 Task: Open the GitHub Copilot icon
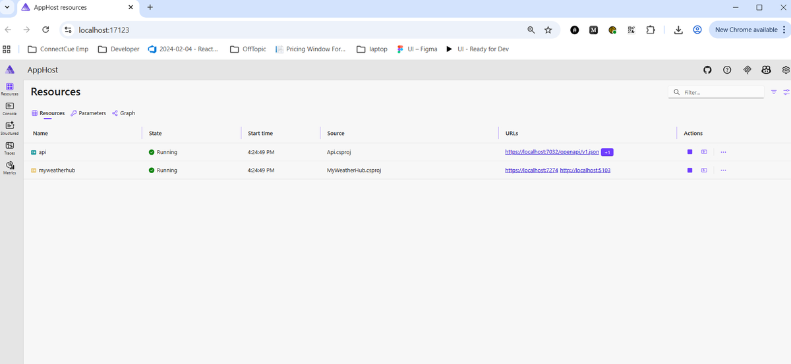(x=767, y=70)
